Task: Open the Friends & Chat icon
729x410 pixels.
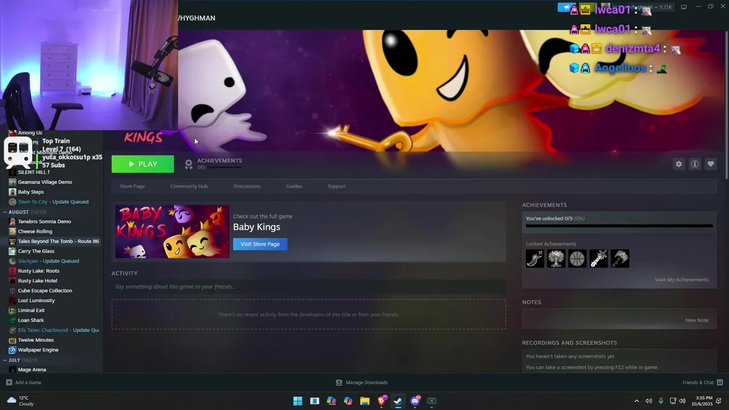Action: pyautogui.click(x=720, y=383)
